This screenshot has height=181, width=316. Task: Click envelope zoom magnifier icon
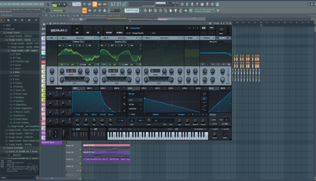point(124,104)
